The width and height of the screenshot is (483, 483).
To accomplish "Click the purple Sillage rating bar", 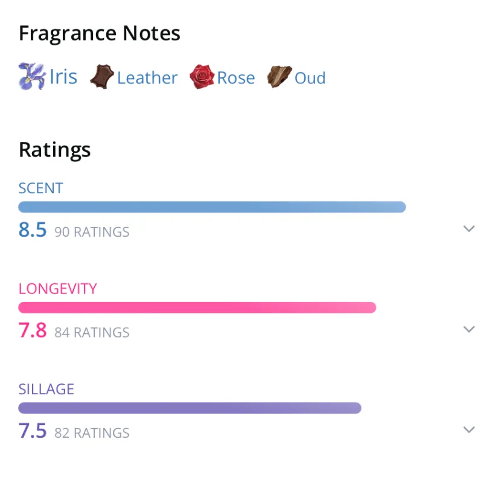I will [190, 408].
